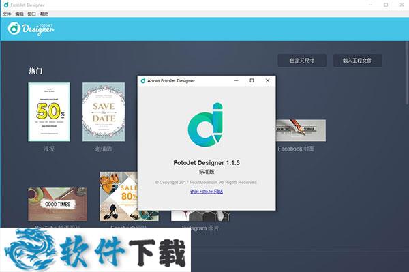
Task: Open the 访问 FotoJet 网站 link
Action: 207,192
